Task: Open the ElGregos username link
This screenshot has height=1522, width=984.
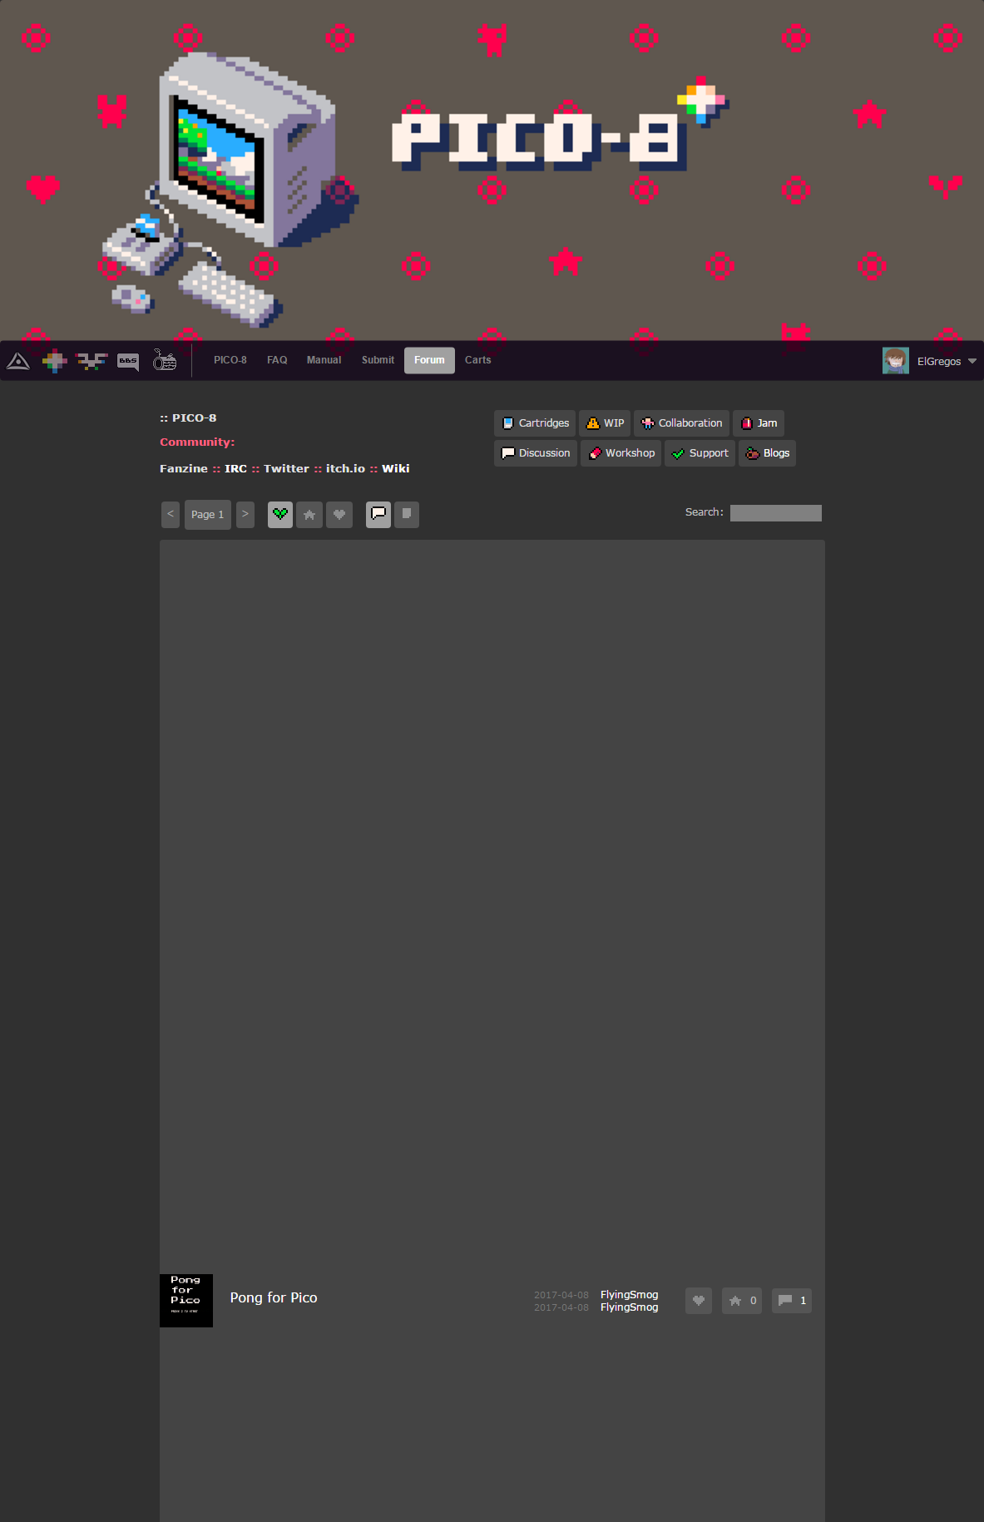Action: pyautogui.click(x=939, y=361)
